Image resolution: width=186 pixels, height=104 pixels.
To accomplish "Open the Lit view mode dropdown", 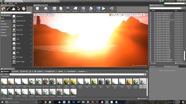I will [48, 15].
